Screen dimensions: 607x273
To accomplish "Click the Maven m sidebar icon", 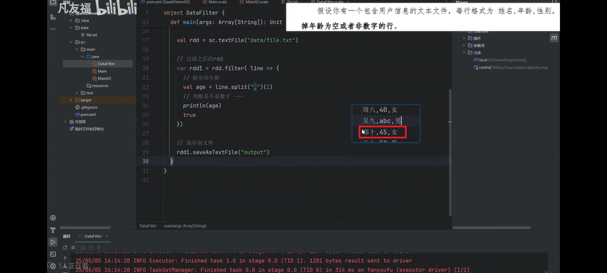I will [x=554, y=38].
